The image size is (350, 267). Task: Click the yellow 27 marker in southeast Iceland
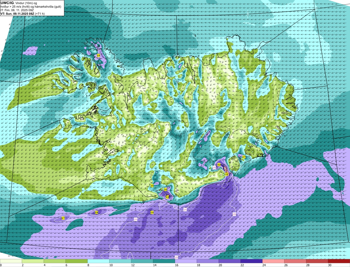coord(244,157)
